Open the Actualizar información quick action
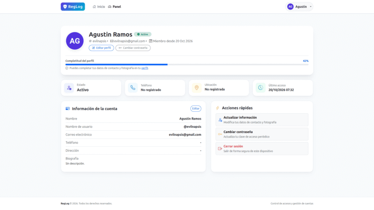This screenshot has width=374, height=210. (x=262, y=120)
